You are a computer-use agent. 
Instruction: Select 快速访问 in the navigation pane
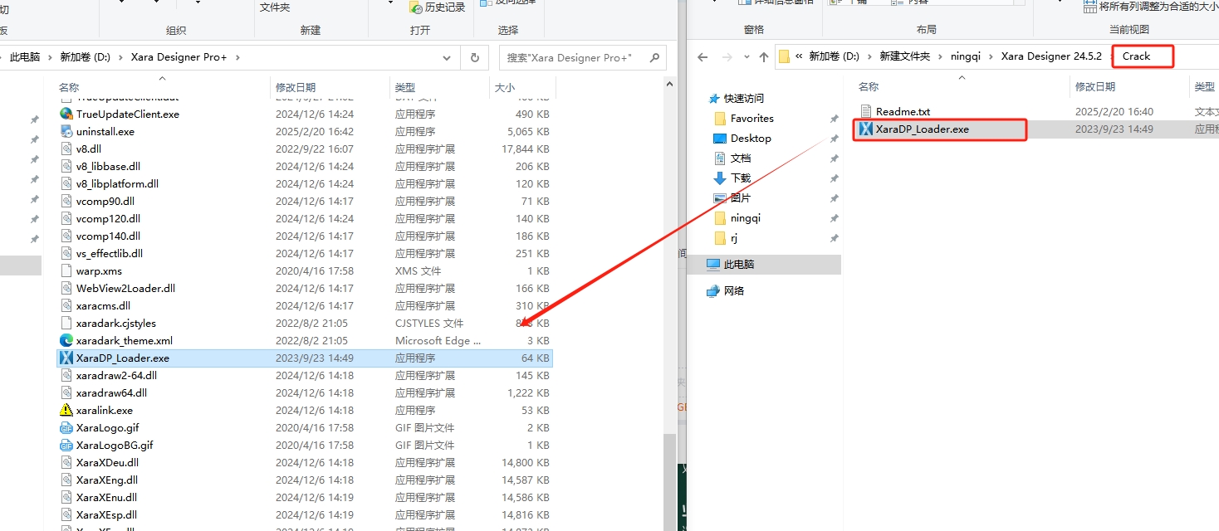pos(744,98)
